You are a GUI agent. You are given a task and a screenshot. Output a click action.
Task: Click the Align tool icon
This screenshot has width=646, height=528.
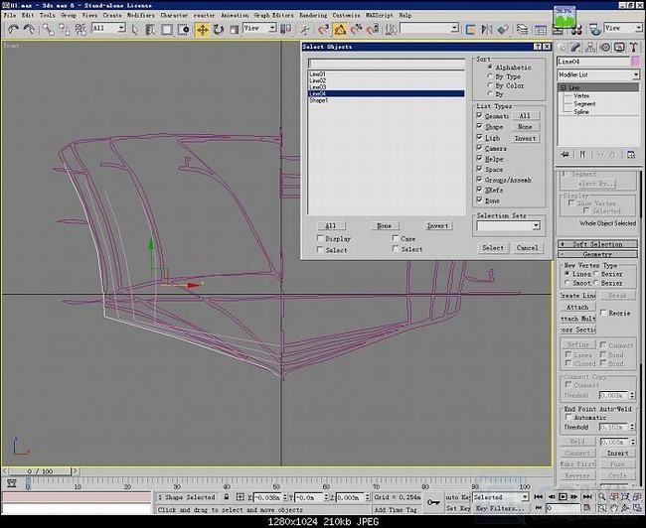503,29
